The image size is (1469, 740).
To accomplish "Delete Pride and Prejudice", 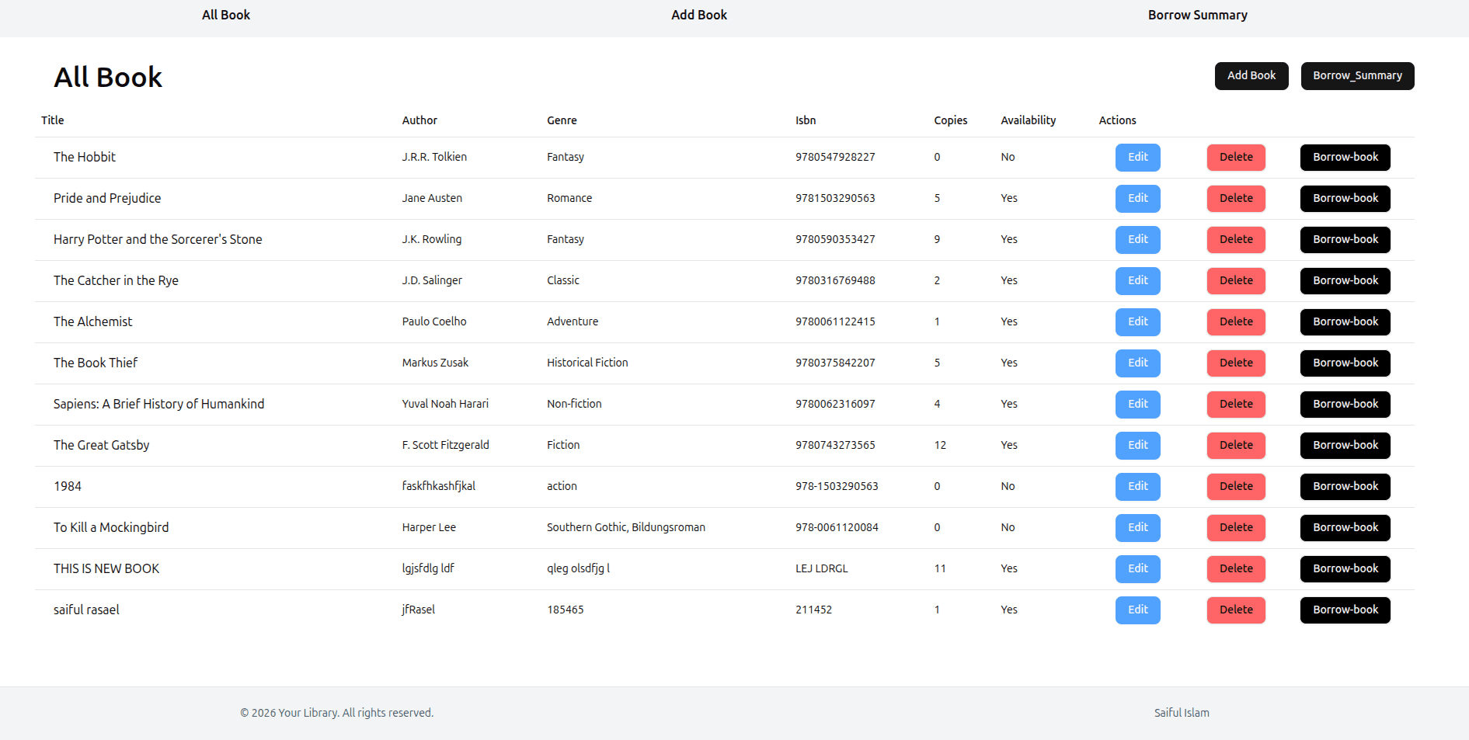I will (1236, 198).
